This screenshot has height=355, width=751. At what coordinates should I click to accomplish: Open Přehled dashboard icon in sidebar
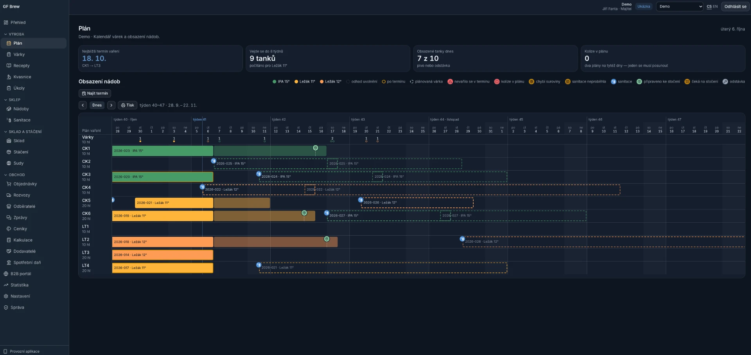(x=6, y=23)
